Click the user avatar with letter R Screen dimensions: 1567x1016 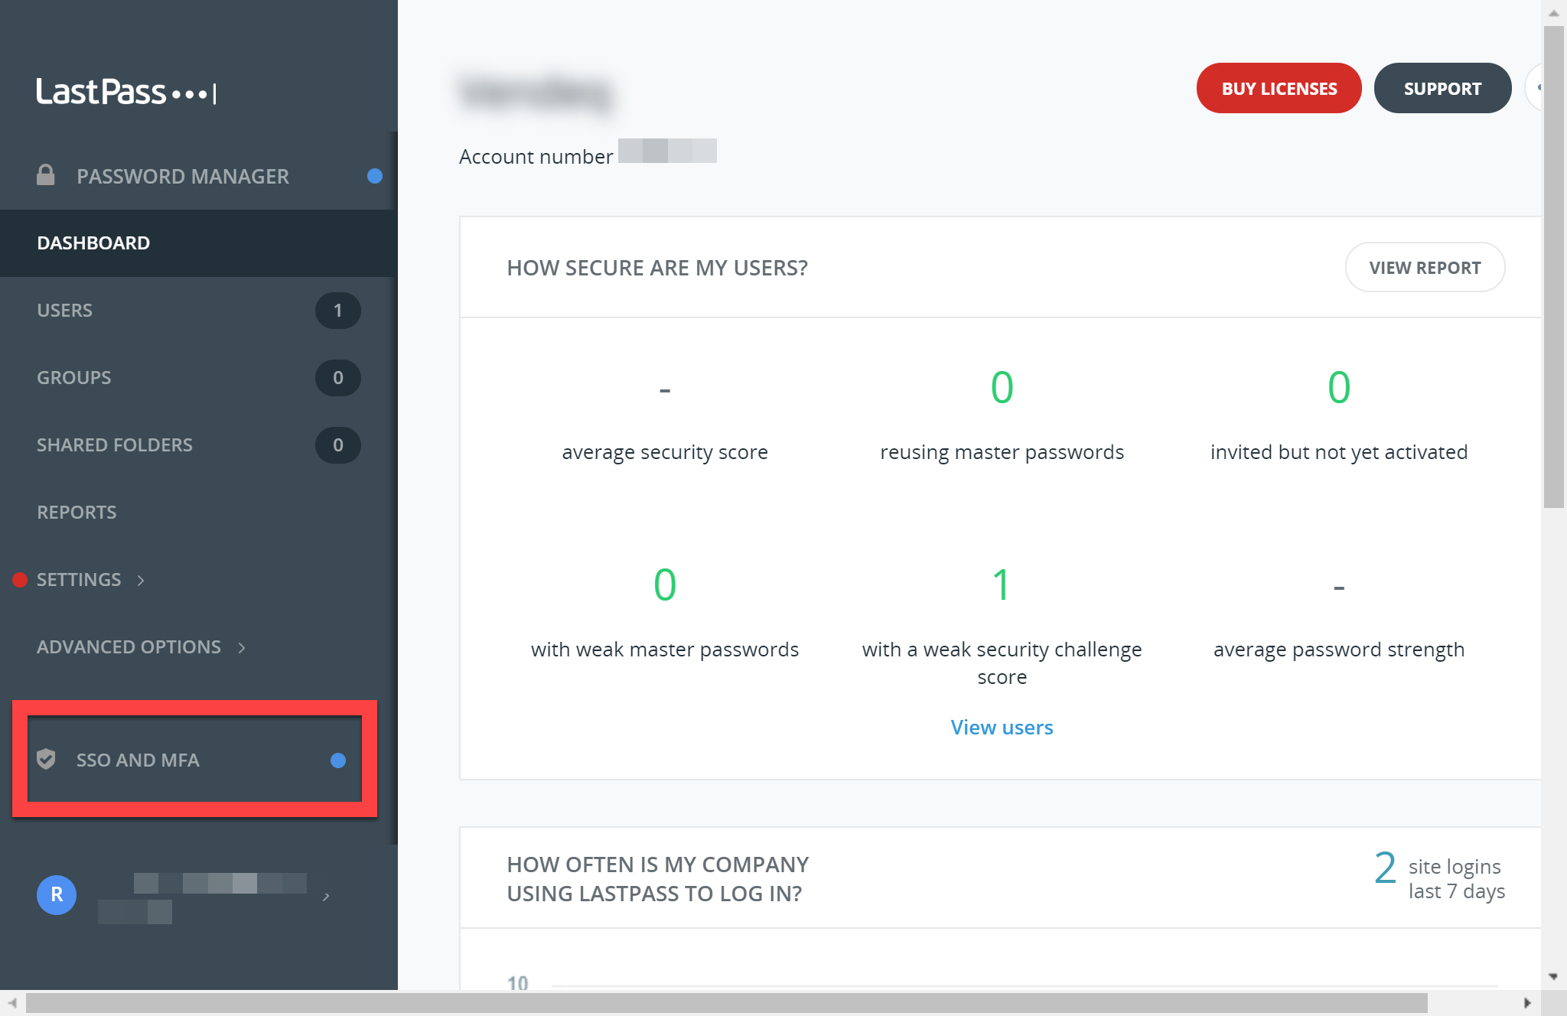click(x=57, y=894)
